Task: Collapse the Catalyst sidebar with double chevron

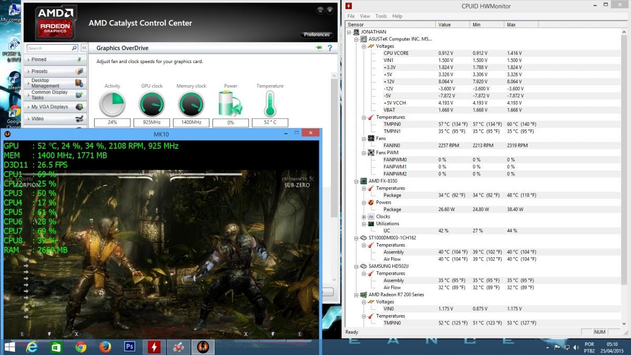Action: click(84, 48)
